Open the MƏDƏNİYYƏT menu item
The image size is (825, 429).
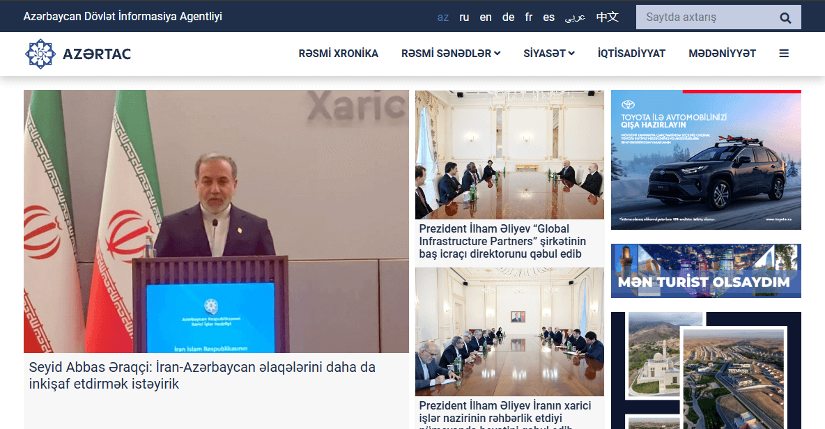(x=722, y=53)
